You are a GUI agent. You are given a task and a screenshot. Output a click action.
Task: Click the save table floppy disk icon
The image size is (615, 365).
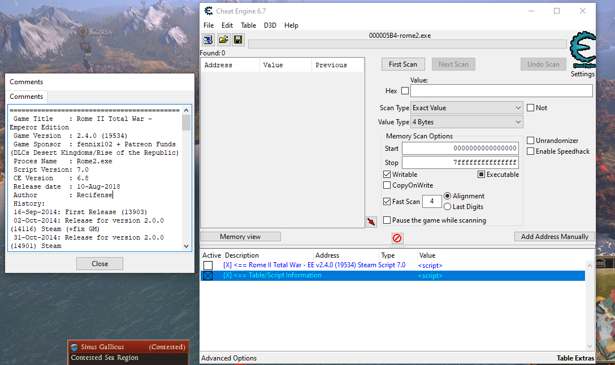(x=238, y=40)
